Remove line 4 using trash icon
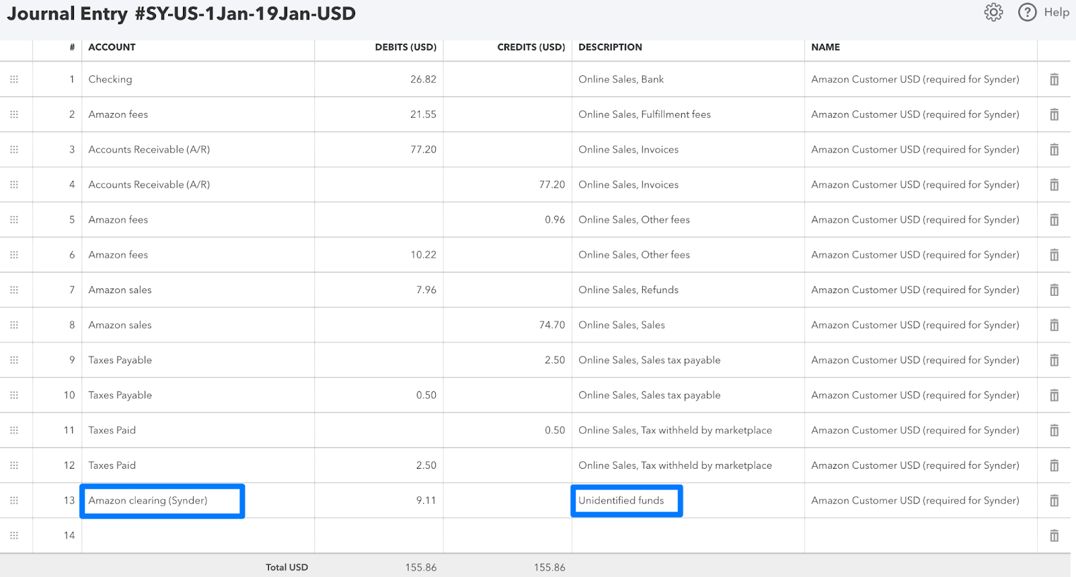The width and height of the screenshot is (1076, 577). tap(1054, 184)
